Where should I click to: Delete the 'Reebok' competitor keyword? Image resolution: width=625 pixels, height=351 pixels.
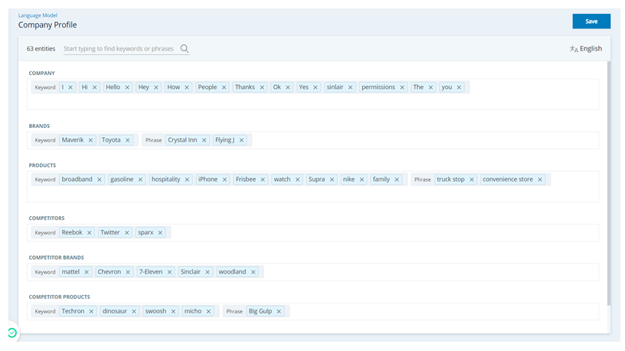click(x=90, y=233)
